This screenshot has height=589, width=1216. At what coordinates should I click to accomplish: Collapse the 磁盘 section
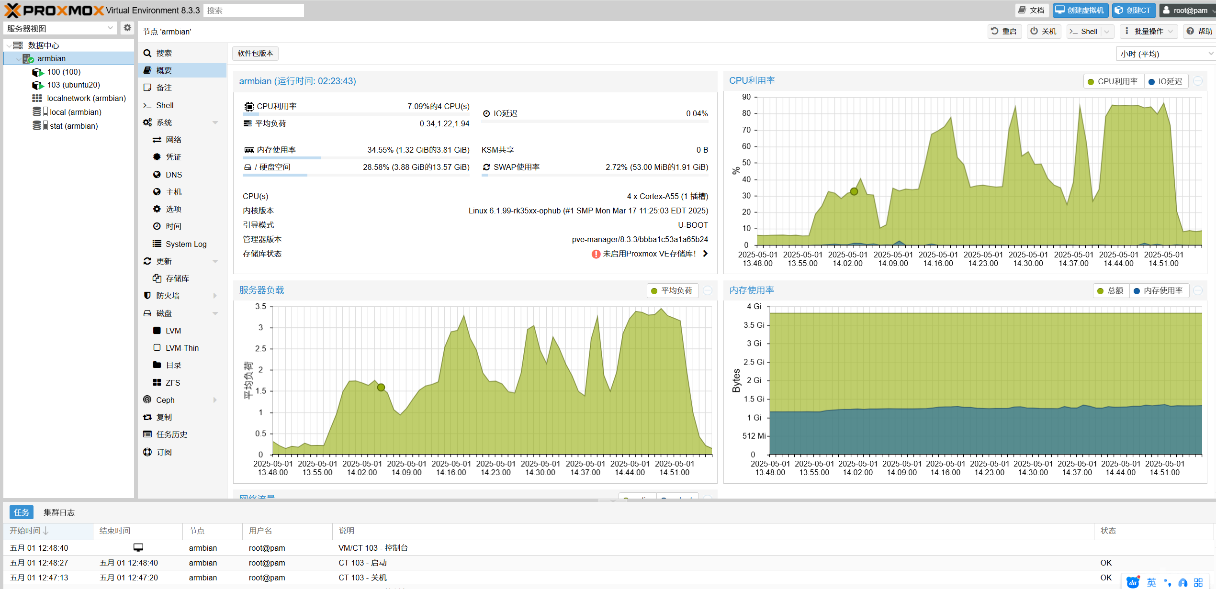point(215,313)
